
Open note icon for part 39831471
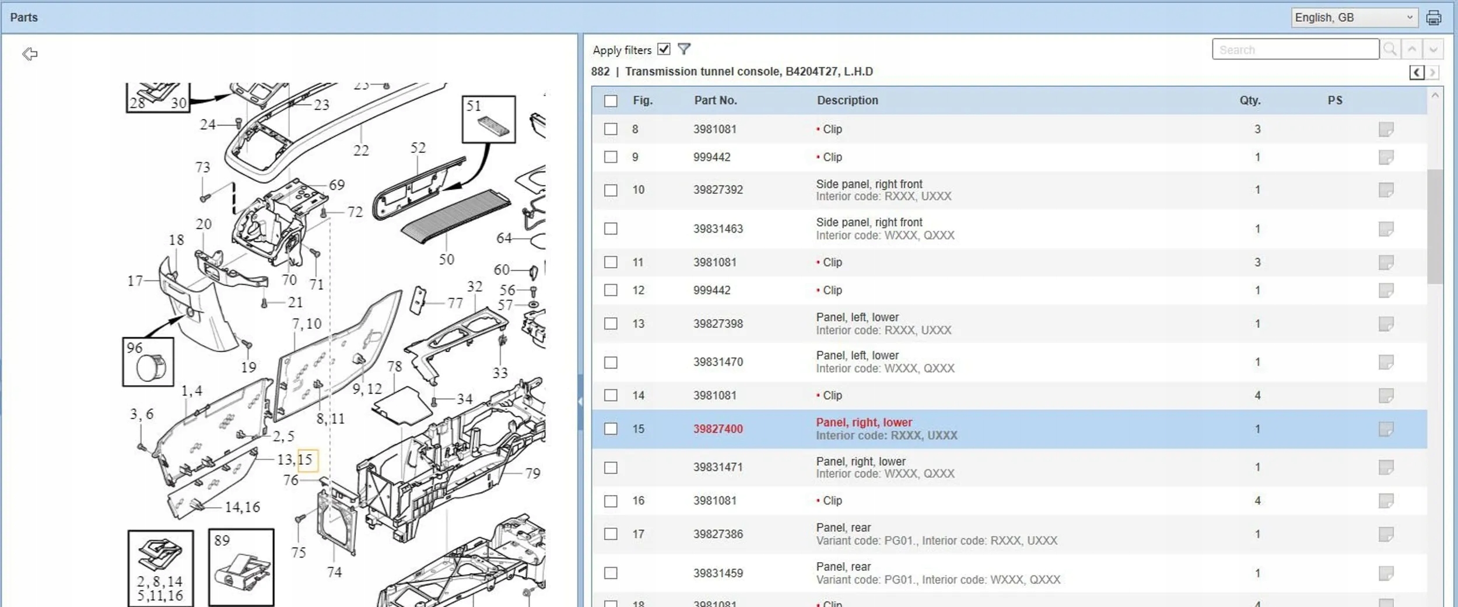(1386, 467)
